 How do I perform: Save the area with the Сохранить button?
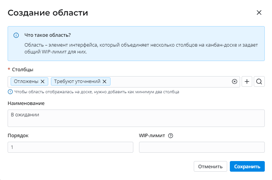pyautogui.click(x=247, y=166)
